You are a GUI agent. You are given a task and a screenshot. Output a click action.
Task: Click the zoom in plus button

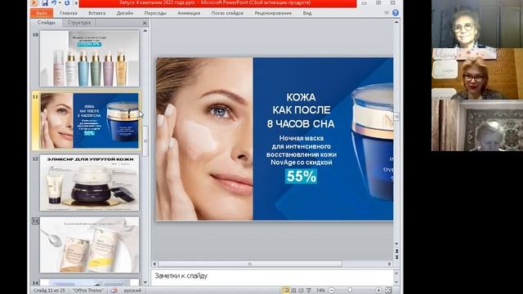(379, 291)
